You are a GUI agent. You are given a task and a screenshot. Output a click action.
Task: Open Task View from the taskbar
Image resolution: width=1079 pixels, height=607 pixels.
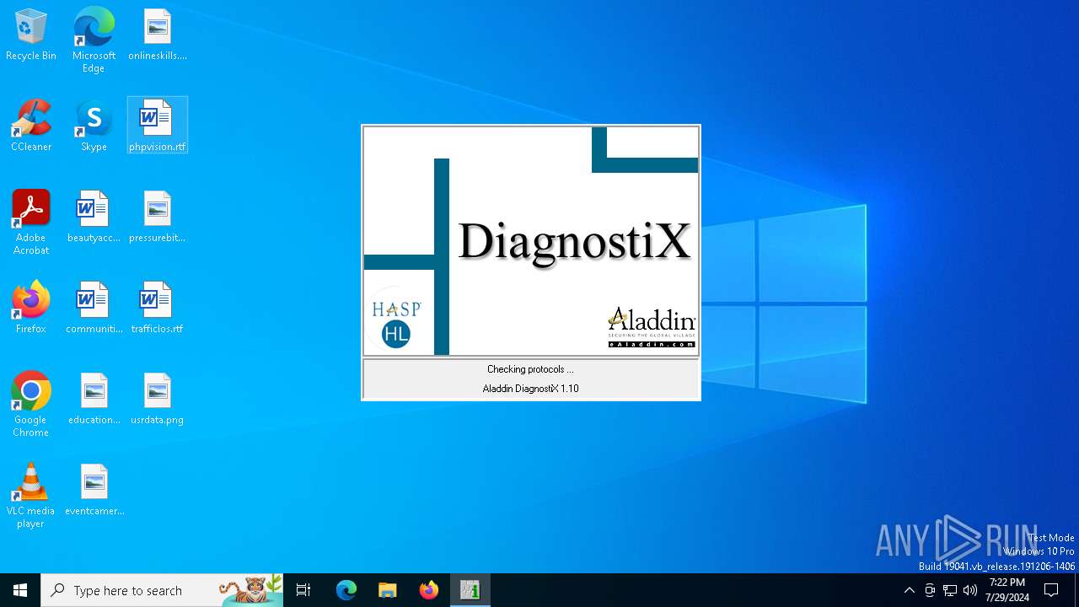tap(303, 590)
